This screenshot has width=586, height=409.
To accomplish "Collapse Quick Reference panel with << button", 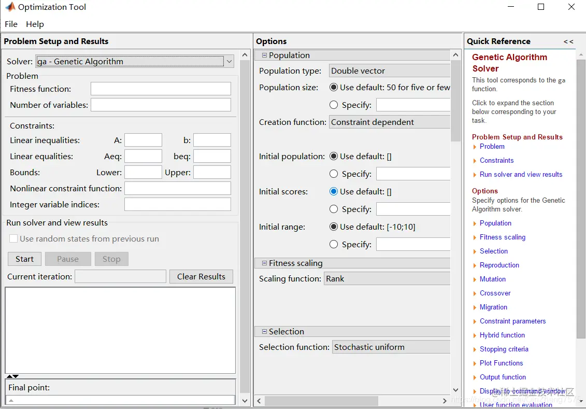I will pyautogui.click(x=568, y=41).
